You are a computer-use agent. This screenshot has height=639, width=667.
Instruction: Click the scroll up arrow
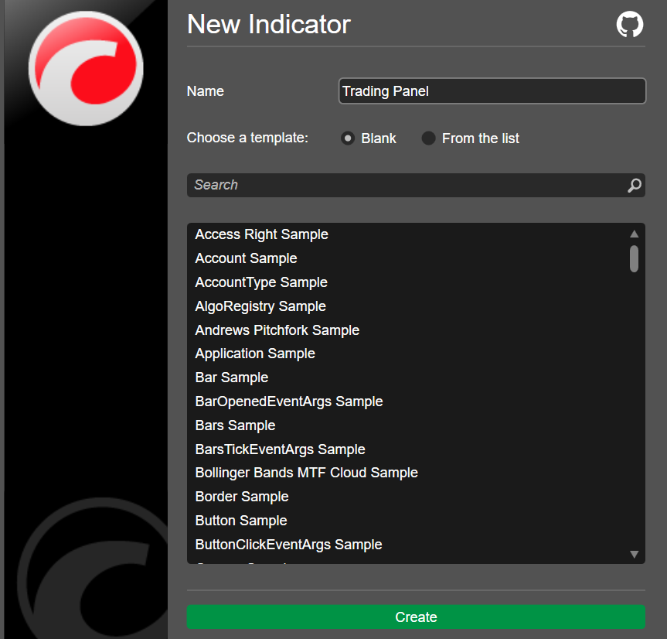pyautogui.click(x=634, y=234)
